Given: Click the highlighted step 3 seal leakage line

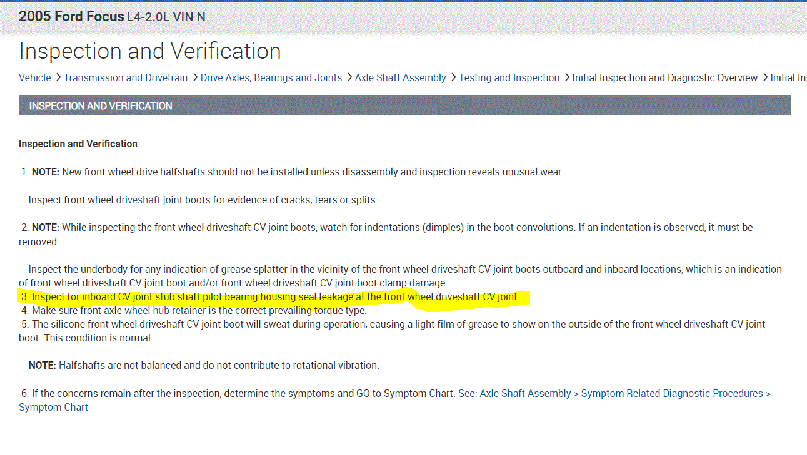Looking at the screenshot, I should tap(271, 297).
